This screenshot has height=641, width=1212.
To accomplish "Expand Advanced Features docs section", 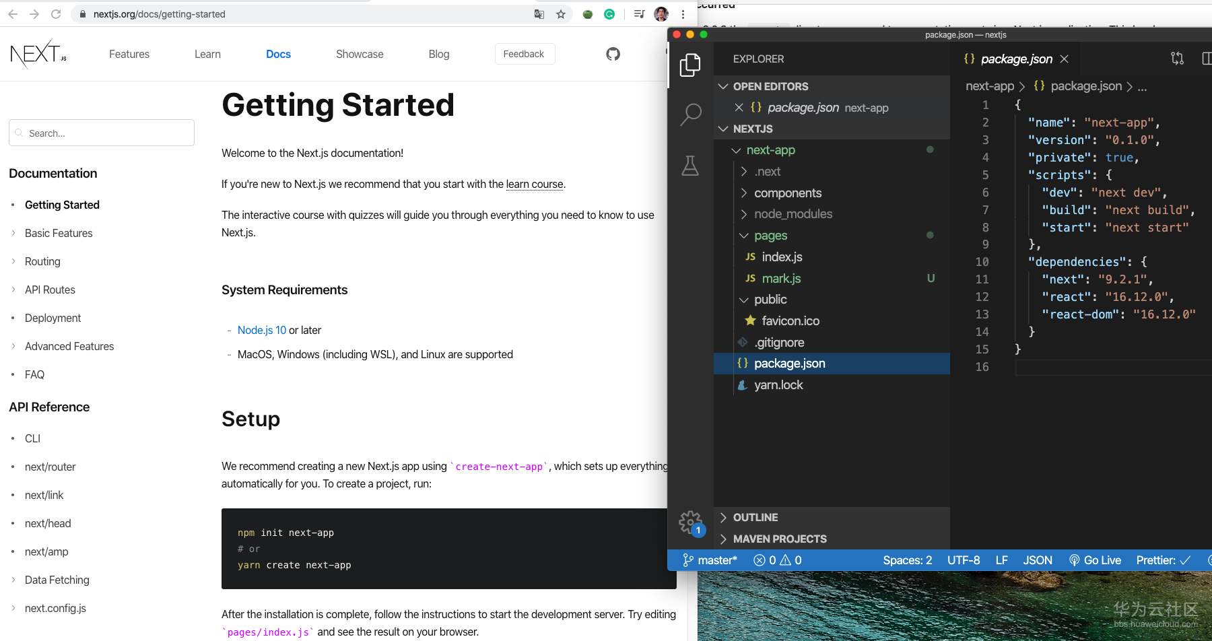I will coord(69,346).
